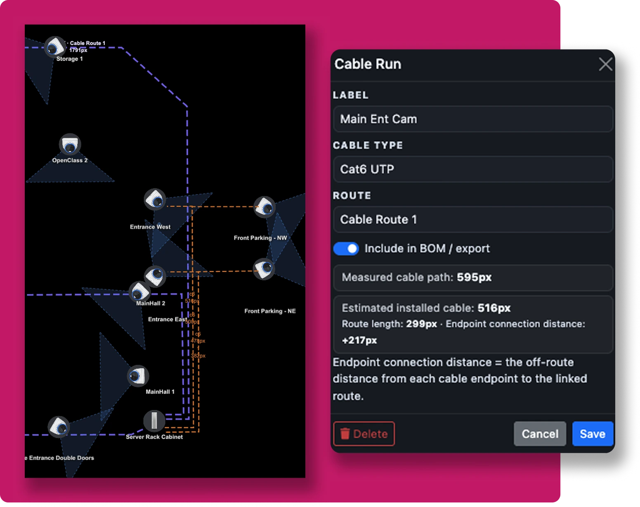Click the 'Server Rack Cabinet' label
Screen dimensions: 640x507
(154, 437)
